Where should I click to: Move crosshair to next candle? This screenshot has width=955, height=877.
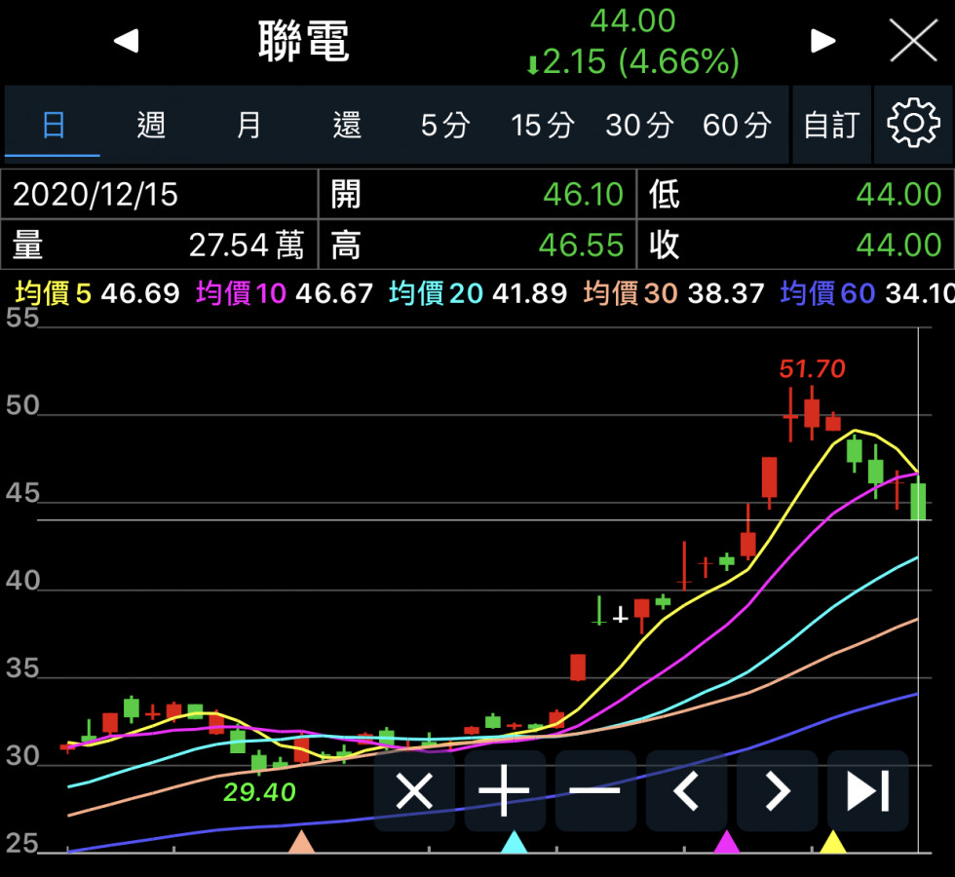pyautogui.click(x=777, y=791)
